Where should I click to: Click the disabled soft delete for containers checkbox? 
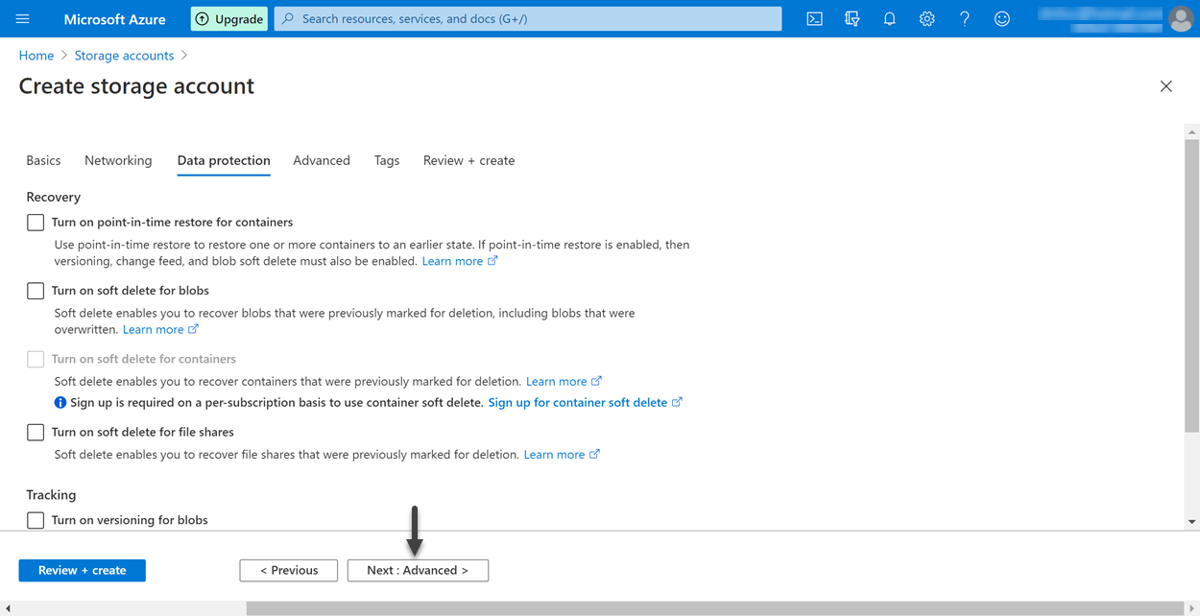[x=36, y=359]
